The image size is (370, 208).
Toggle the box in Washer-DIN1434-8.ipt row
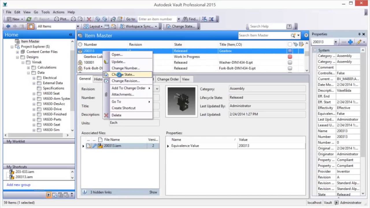(x=290, y=62)
